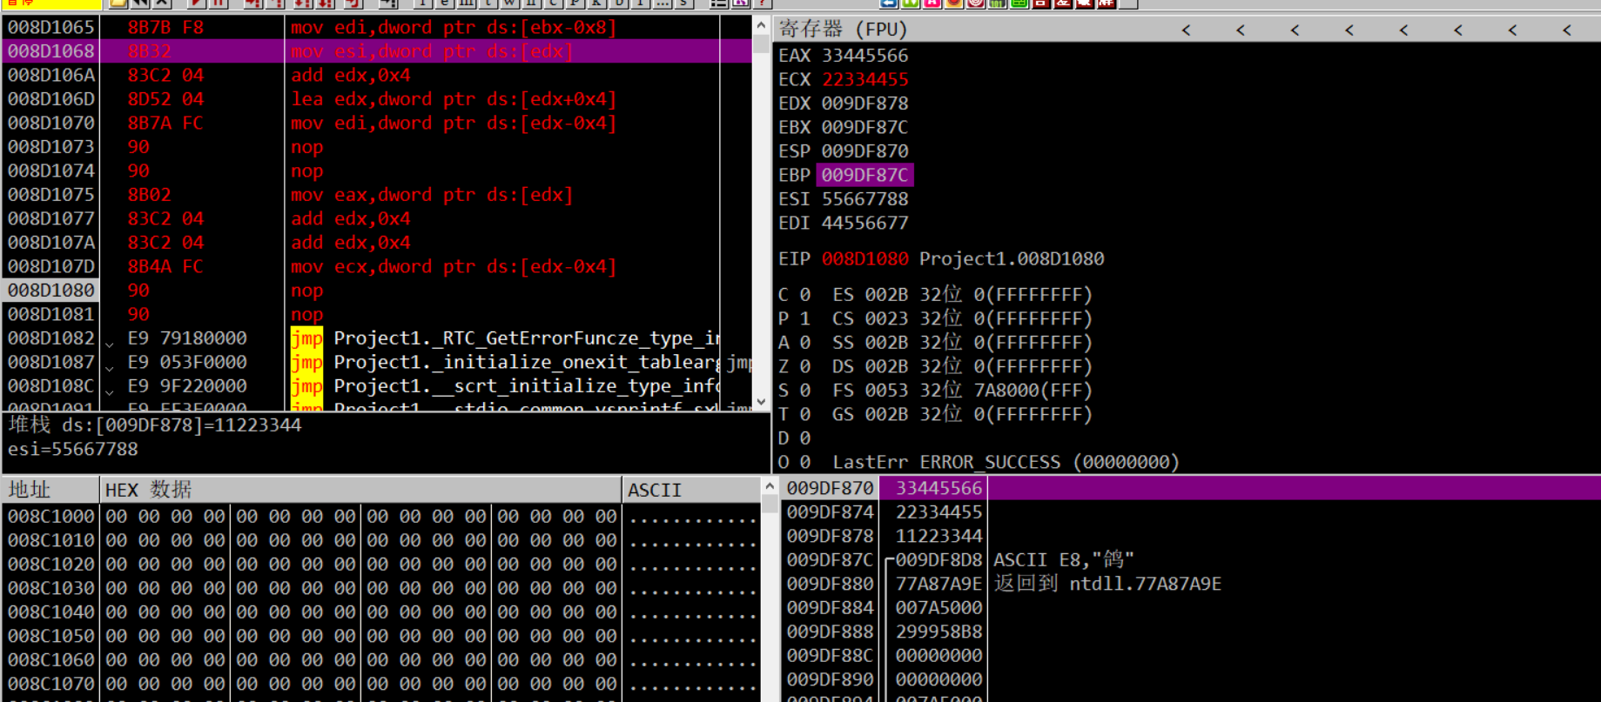Screen dimensions: 1601x702
Task: Click hex bytes E9 79180000 in the disassembly
Action: point(187,338)
